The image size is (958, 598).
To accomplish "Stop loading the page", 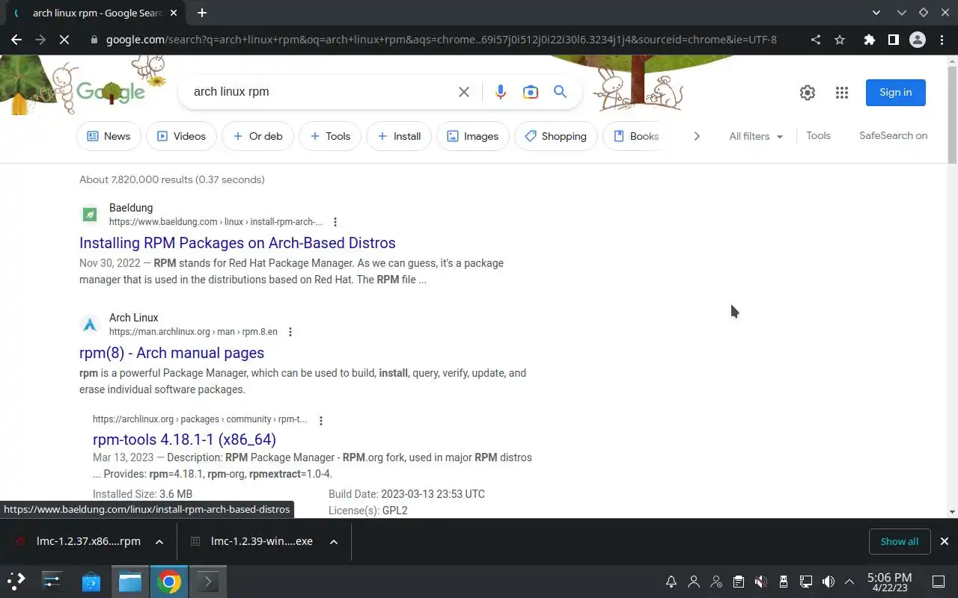I will pyautogui.click(x=64, y=40).
